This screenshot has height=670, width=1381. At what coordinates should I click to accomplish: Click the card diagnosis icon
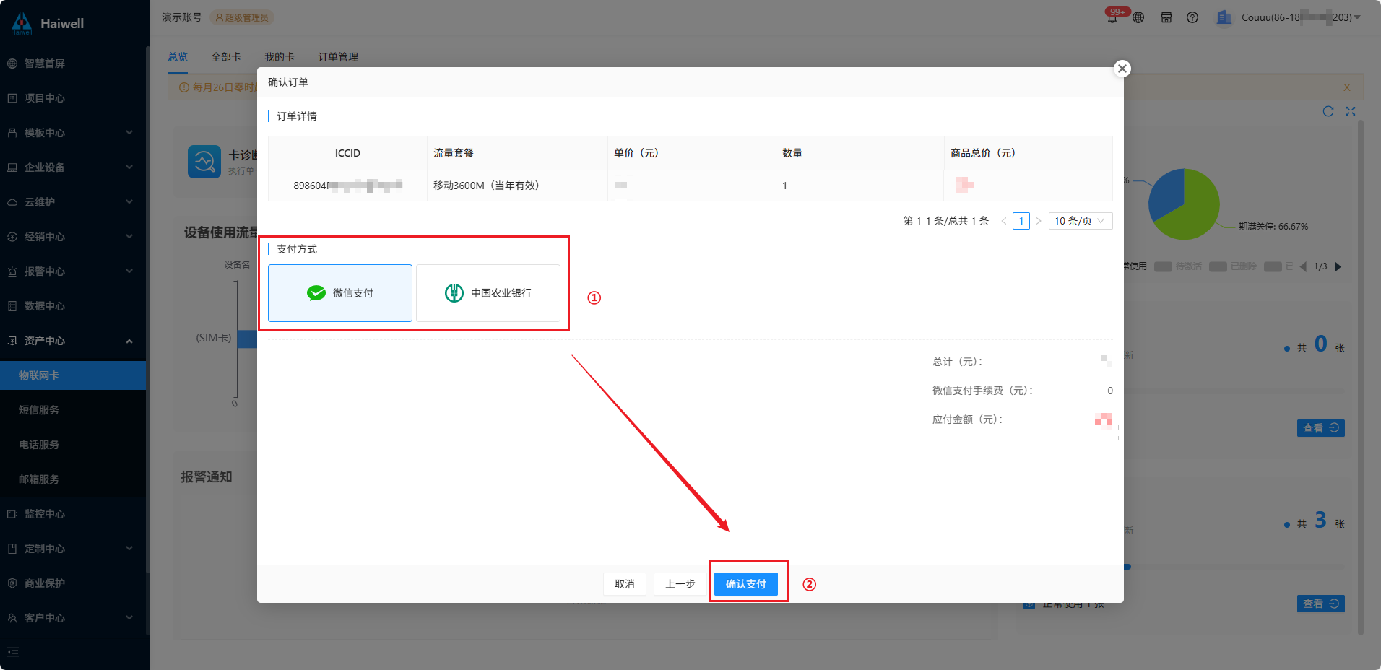coord(204,162)
